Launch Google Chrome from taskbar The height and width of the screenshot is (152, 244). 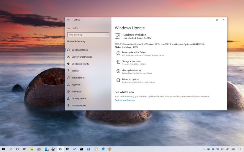coord(110,149)
